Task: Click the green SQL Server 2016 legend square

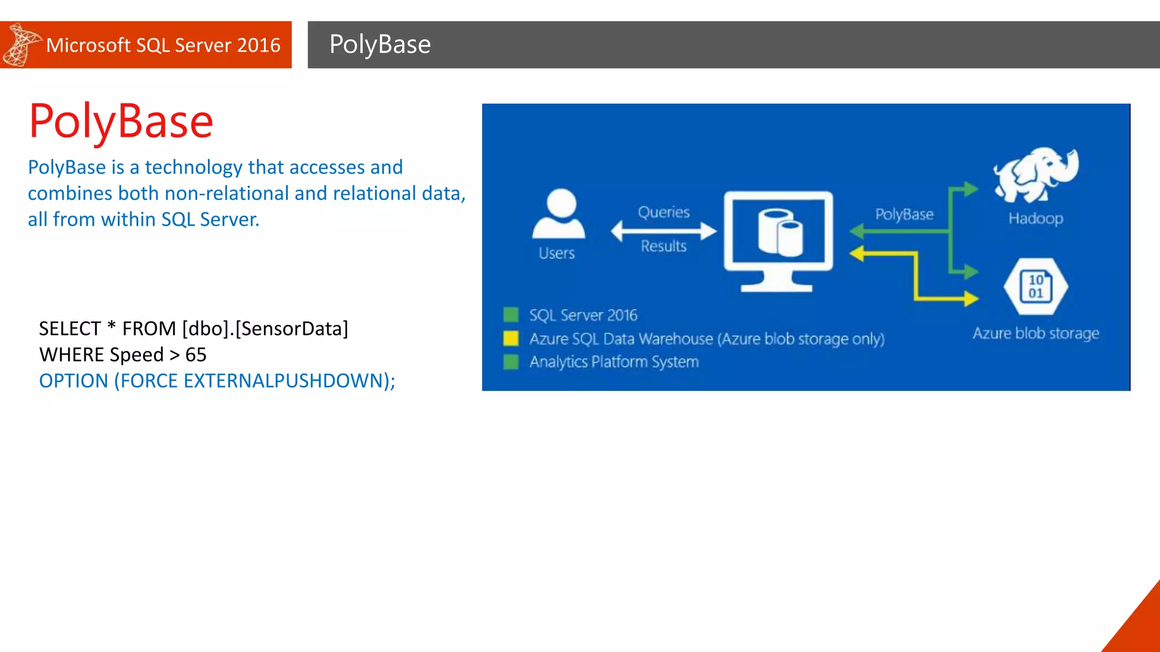Action: (x=511, y=315)
